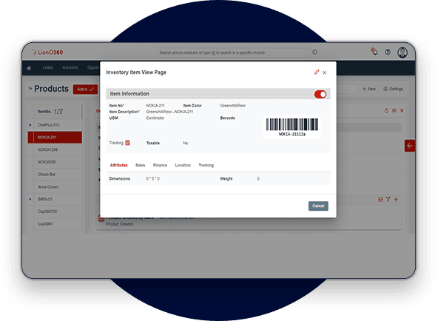Select the NOKIA1256 item
438x321 pixels.
[x=48, y=149]
